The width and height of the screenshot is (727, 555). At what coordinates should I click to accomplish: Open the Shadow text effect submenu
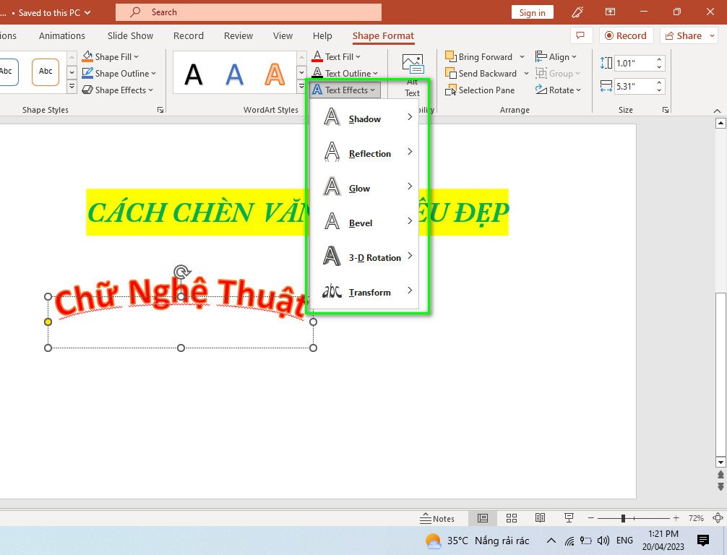tap(364, 118)
